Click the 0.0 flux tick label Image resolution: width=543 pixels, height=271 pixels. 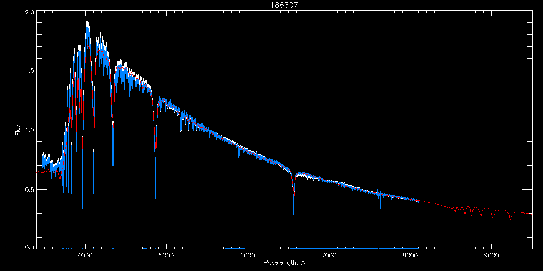coord(29,247)
